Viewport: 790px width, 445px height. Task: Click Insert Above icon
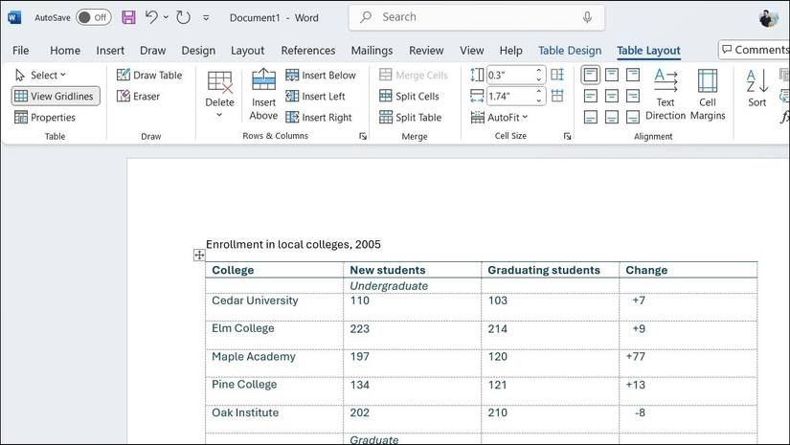click(x=263, y=94)
